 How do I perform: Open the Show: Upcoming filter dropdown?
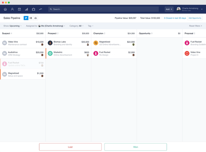click(12, 26)
